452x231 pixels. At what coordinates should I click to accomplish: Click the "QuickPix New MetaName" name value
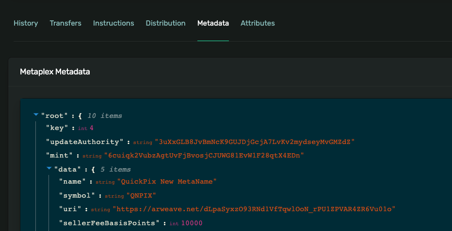click(167, 182)
